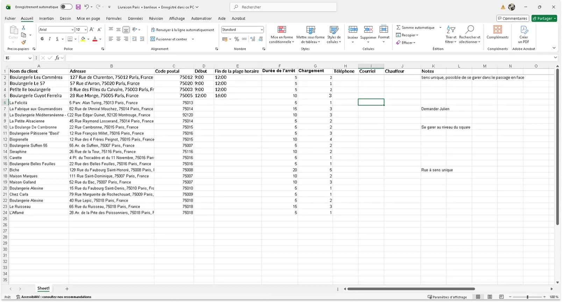
Task: Decrease the cell indent
Action: [x=134, y=39]
